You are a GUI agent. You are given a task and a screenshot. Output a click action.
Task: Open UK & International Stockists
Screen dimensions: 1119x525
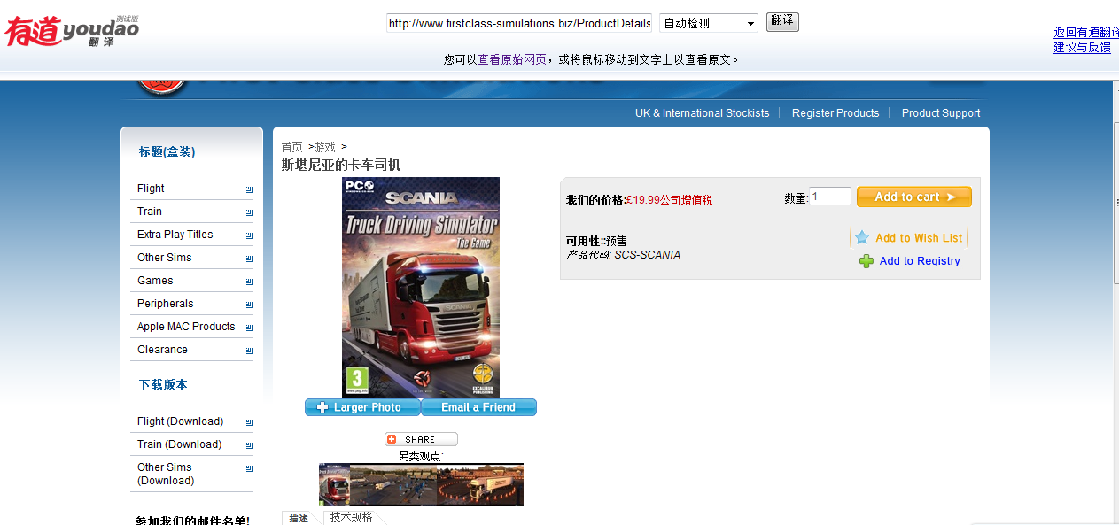click(702, 113)
